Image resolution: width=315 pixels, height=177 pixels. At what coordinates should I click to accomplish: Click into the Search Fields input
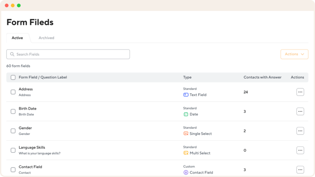coord(68,54)
